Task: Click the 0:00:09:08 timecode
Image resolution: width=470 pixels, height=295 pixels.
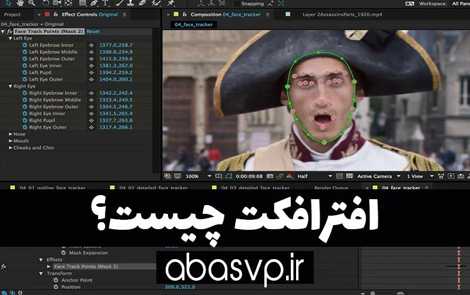Action: tap(249, 176)
